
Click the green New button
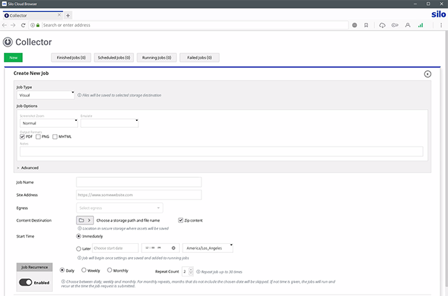pos(13,58)
